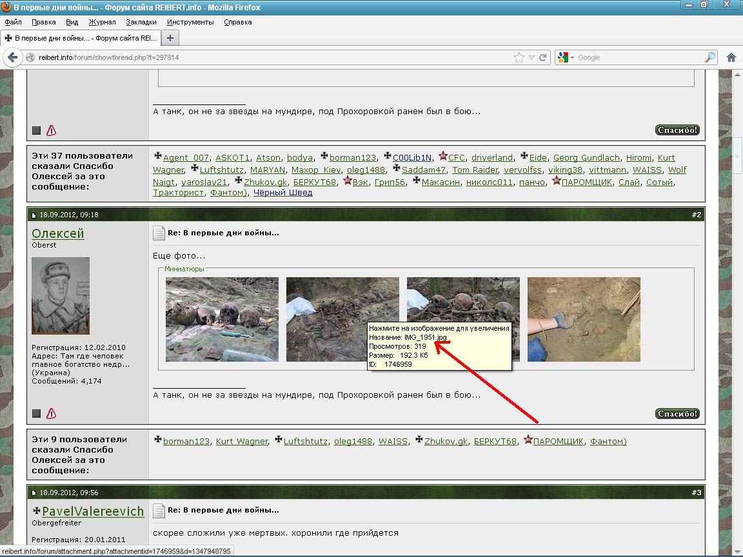Click inside the Google search field
The height and width of the screenshot is (557, 743).
click(639, 57)
